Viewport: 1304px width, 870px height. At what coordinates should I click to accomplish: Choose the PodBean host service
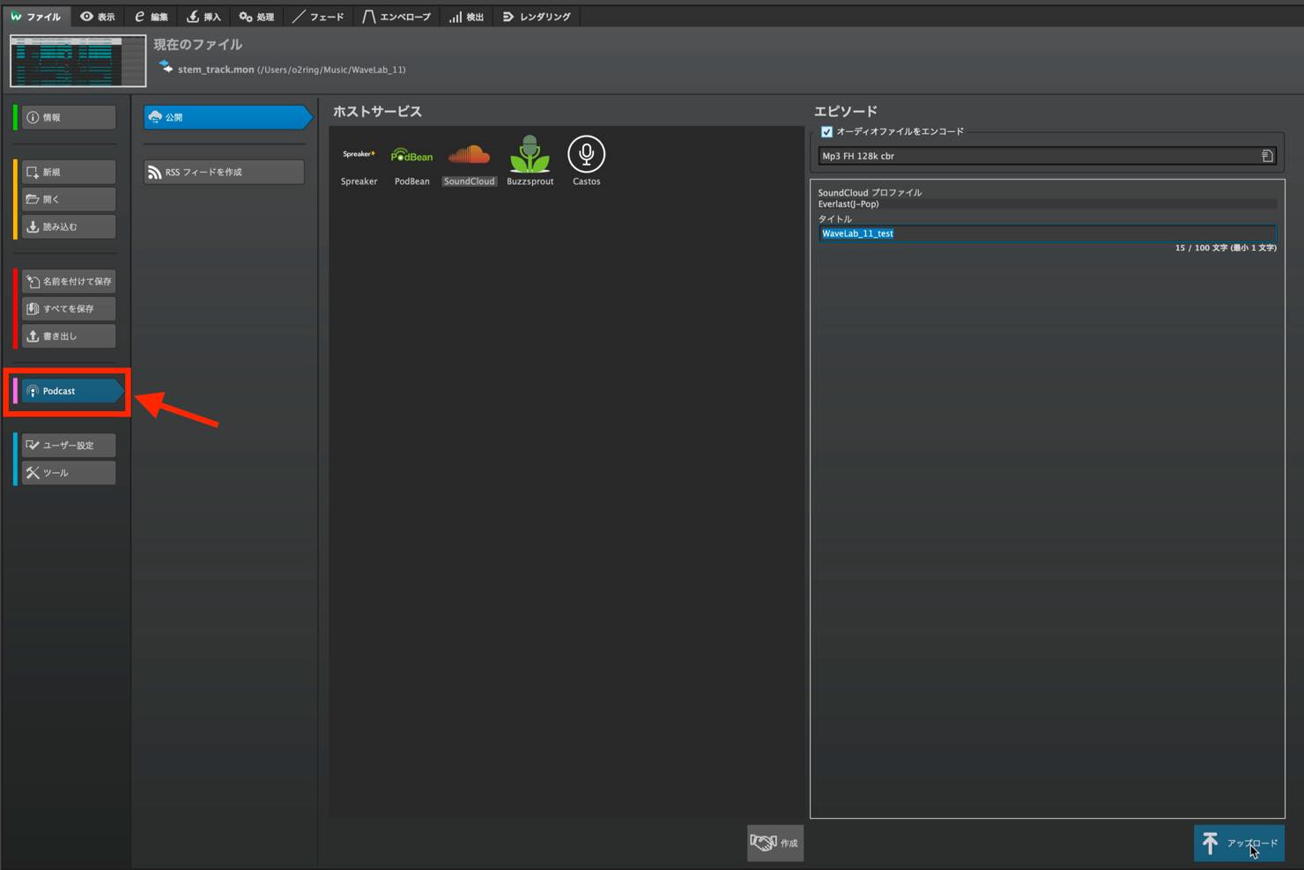click(x=411, y=156)
